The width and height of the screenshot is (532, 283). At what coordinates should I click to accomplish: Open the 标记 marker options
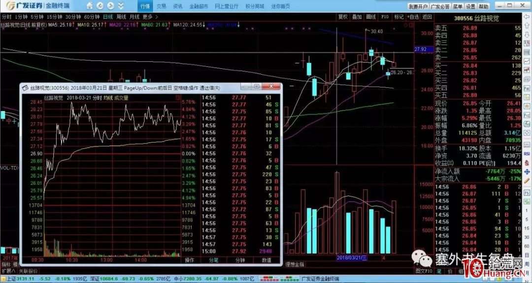pyautogui.click(x=399, y=17)
